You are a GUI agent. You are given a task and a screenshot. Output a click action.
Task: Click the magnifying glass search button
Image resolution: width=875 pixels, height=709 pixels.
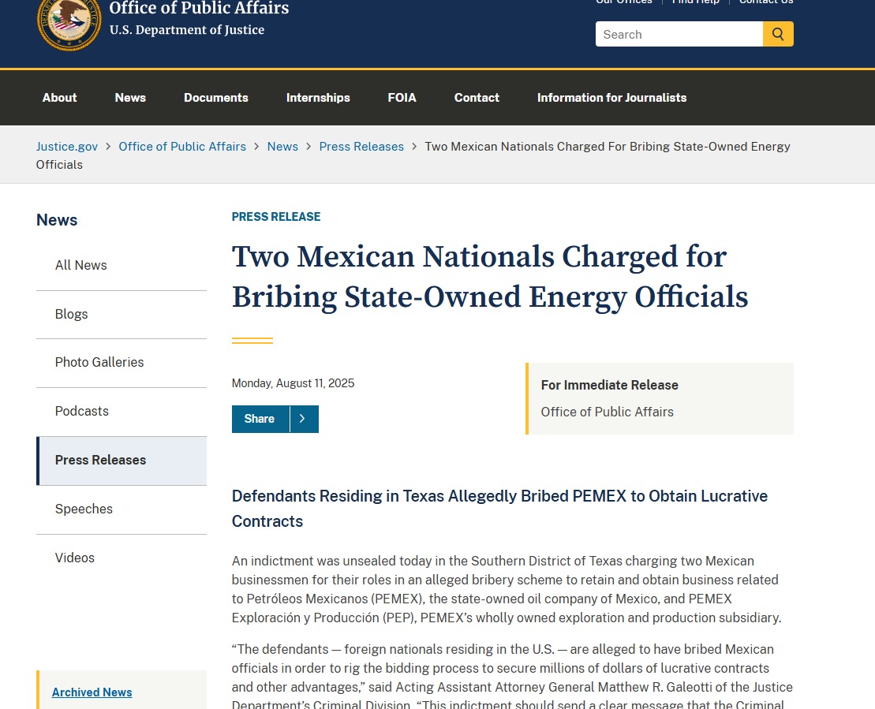(778, 34)
